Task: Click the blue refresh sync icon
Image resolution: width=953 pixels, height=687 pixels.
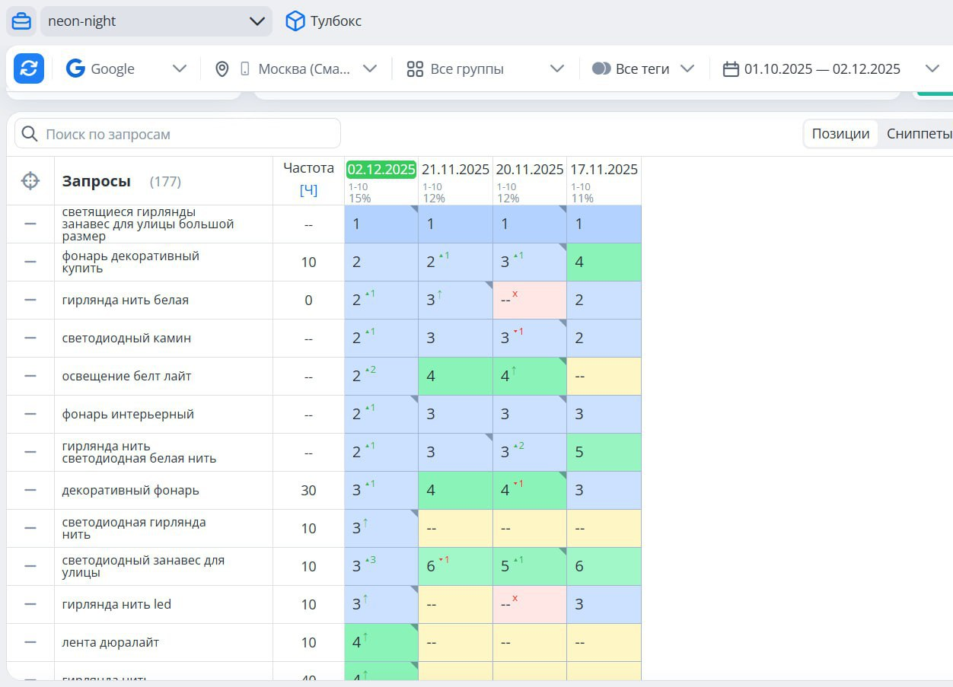Action: [29, 68]
